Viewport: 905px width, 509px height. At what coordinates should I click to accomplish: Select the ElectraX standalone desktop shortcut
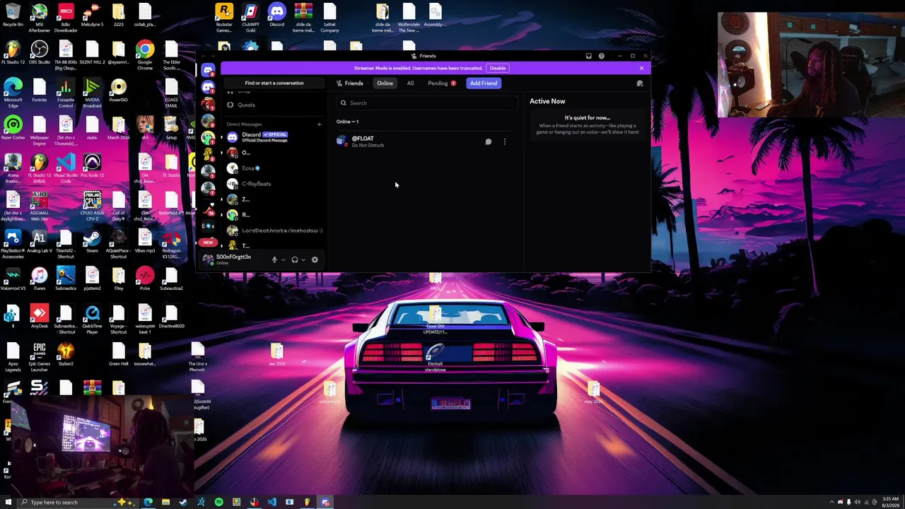435,359
